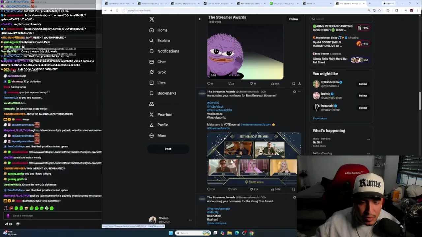422x237 pixels.
Task: Reply to the Best Breakout Streamer post
Action: click(x=211, y=189)
